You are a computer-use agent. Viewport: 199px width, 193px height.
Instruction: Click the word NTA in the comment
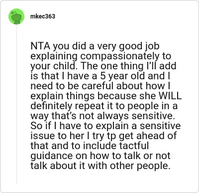[x=40, y=46]
